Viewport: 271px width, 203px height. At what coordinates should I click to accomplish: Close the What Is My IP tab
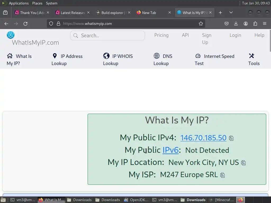[x=210, y=13]
